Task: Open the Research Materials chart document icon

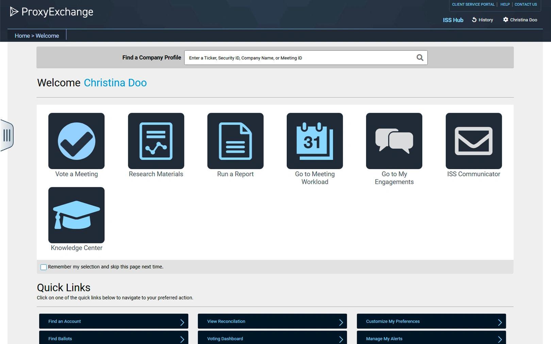Action: [156, 141]
